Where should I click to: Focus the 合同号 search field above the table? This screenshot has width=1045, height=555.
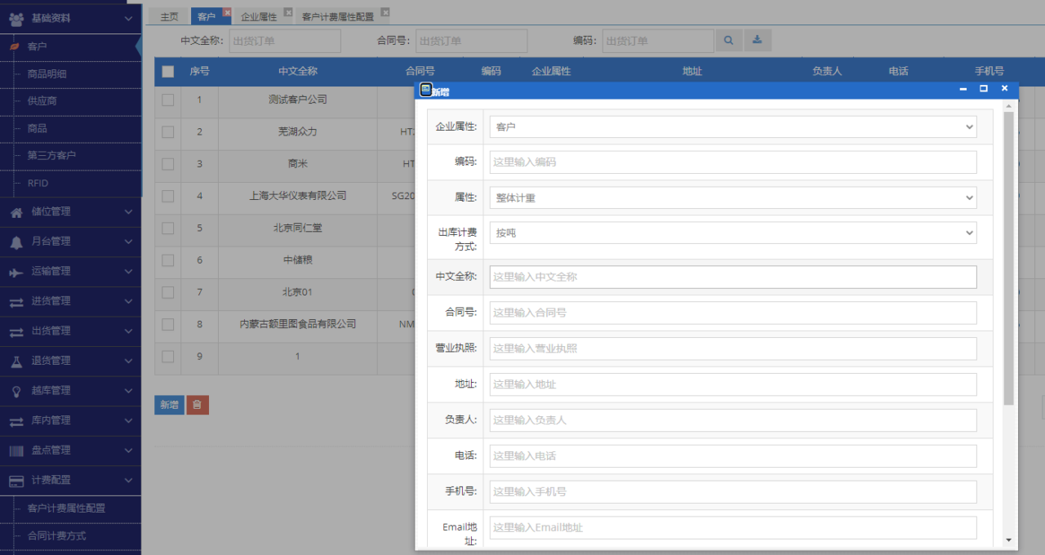point(472,41)
